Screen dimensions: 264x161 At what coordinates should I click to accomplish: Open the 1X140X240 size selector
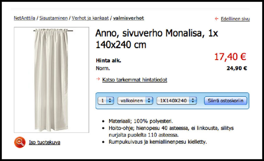click(x=177, y=101)
